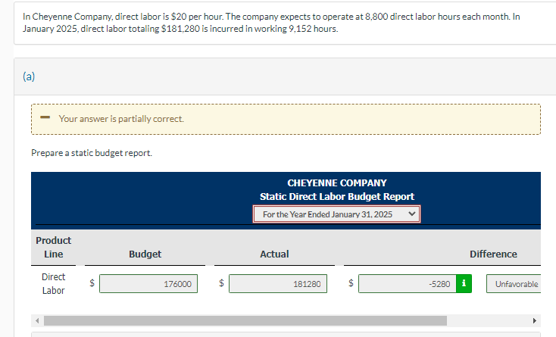Click the 'CHEYENNE COMPANY' heading
Image resolution: width=556 pixels, height=337 pixels.
337,183
